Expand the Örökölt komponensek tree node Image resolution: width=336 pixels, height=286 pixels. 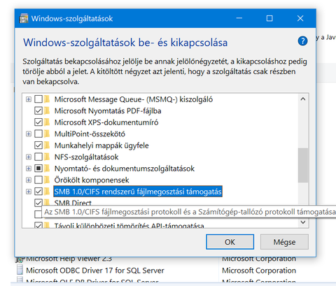[29, 180]
